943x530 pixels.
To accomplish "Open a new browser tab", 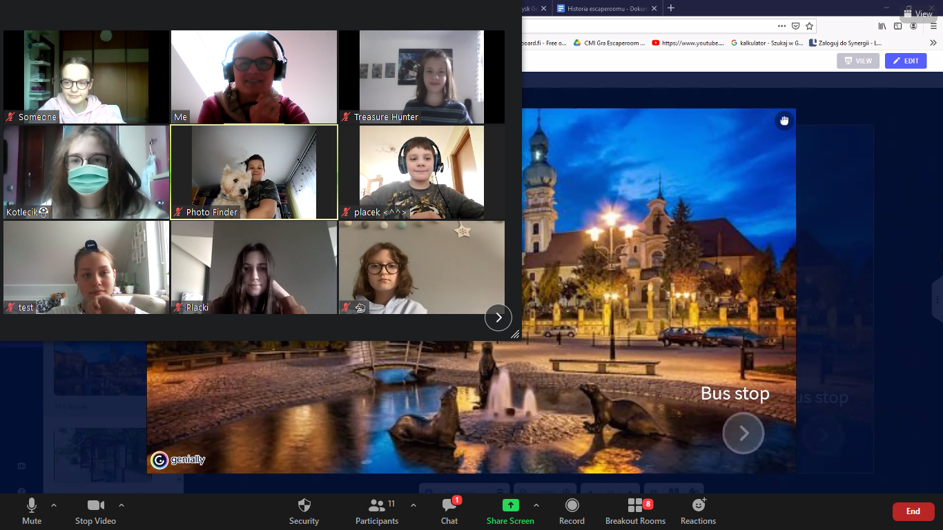I will (671, 8).
